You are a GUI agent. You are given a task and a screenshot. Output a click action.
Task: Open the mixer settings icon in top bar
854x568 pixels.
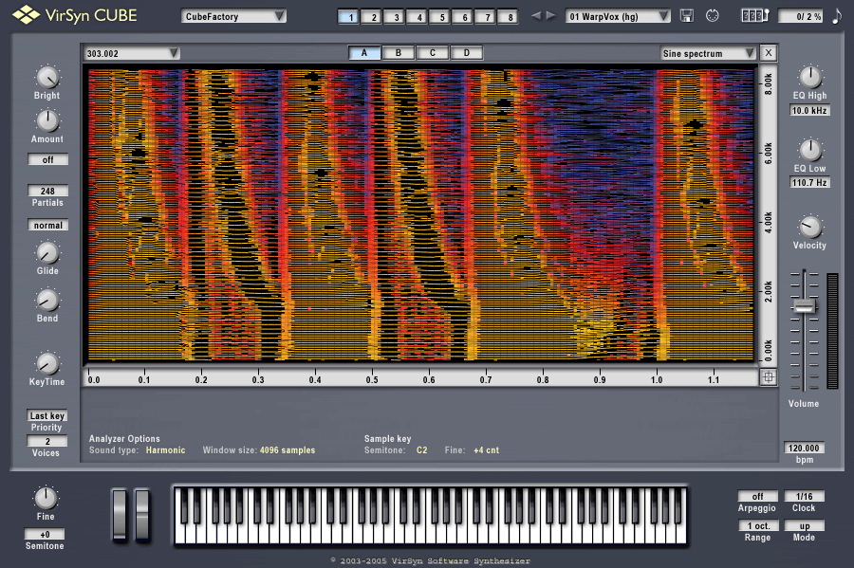point(755,16)
